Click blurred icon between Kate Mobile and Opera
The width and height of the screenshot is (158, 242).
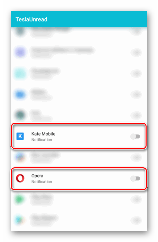(20, 157)
